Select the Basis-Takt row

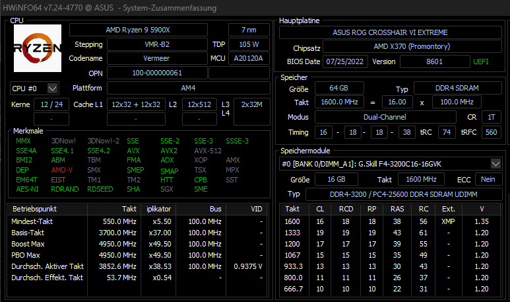pos(137,233)
